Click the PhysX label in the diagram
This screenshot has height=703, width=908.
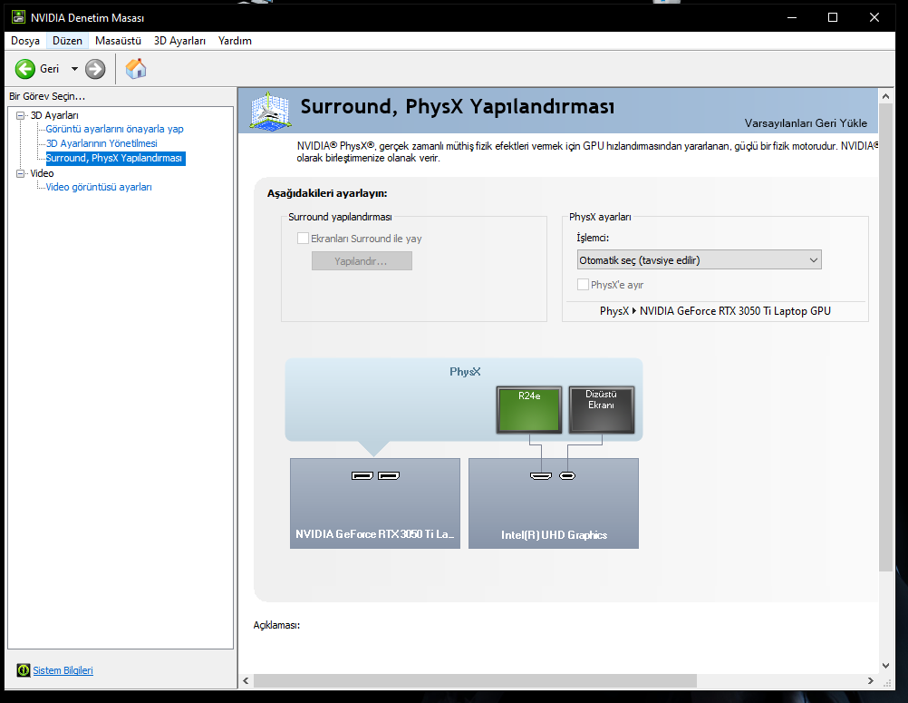point(465,372)
